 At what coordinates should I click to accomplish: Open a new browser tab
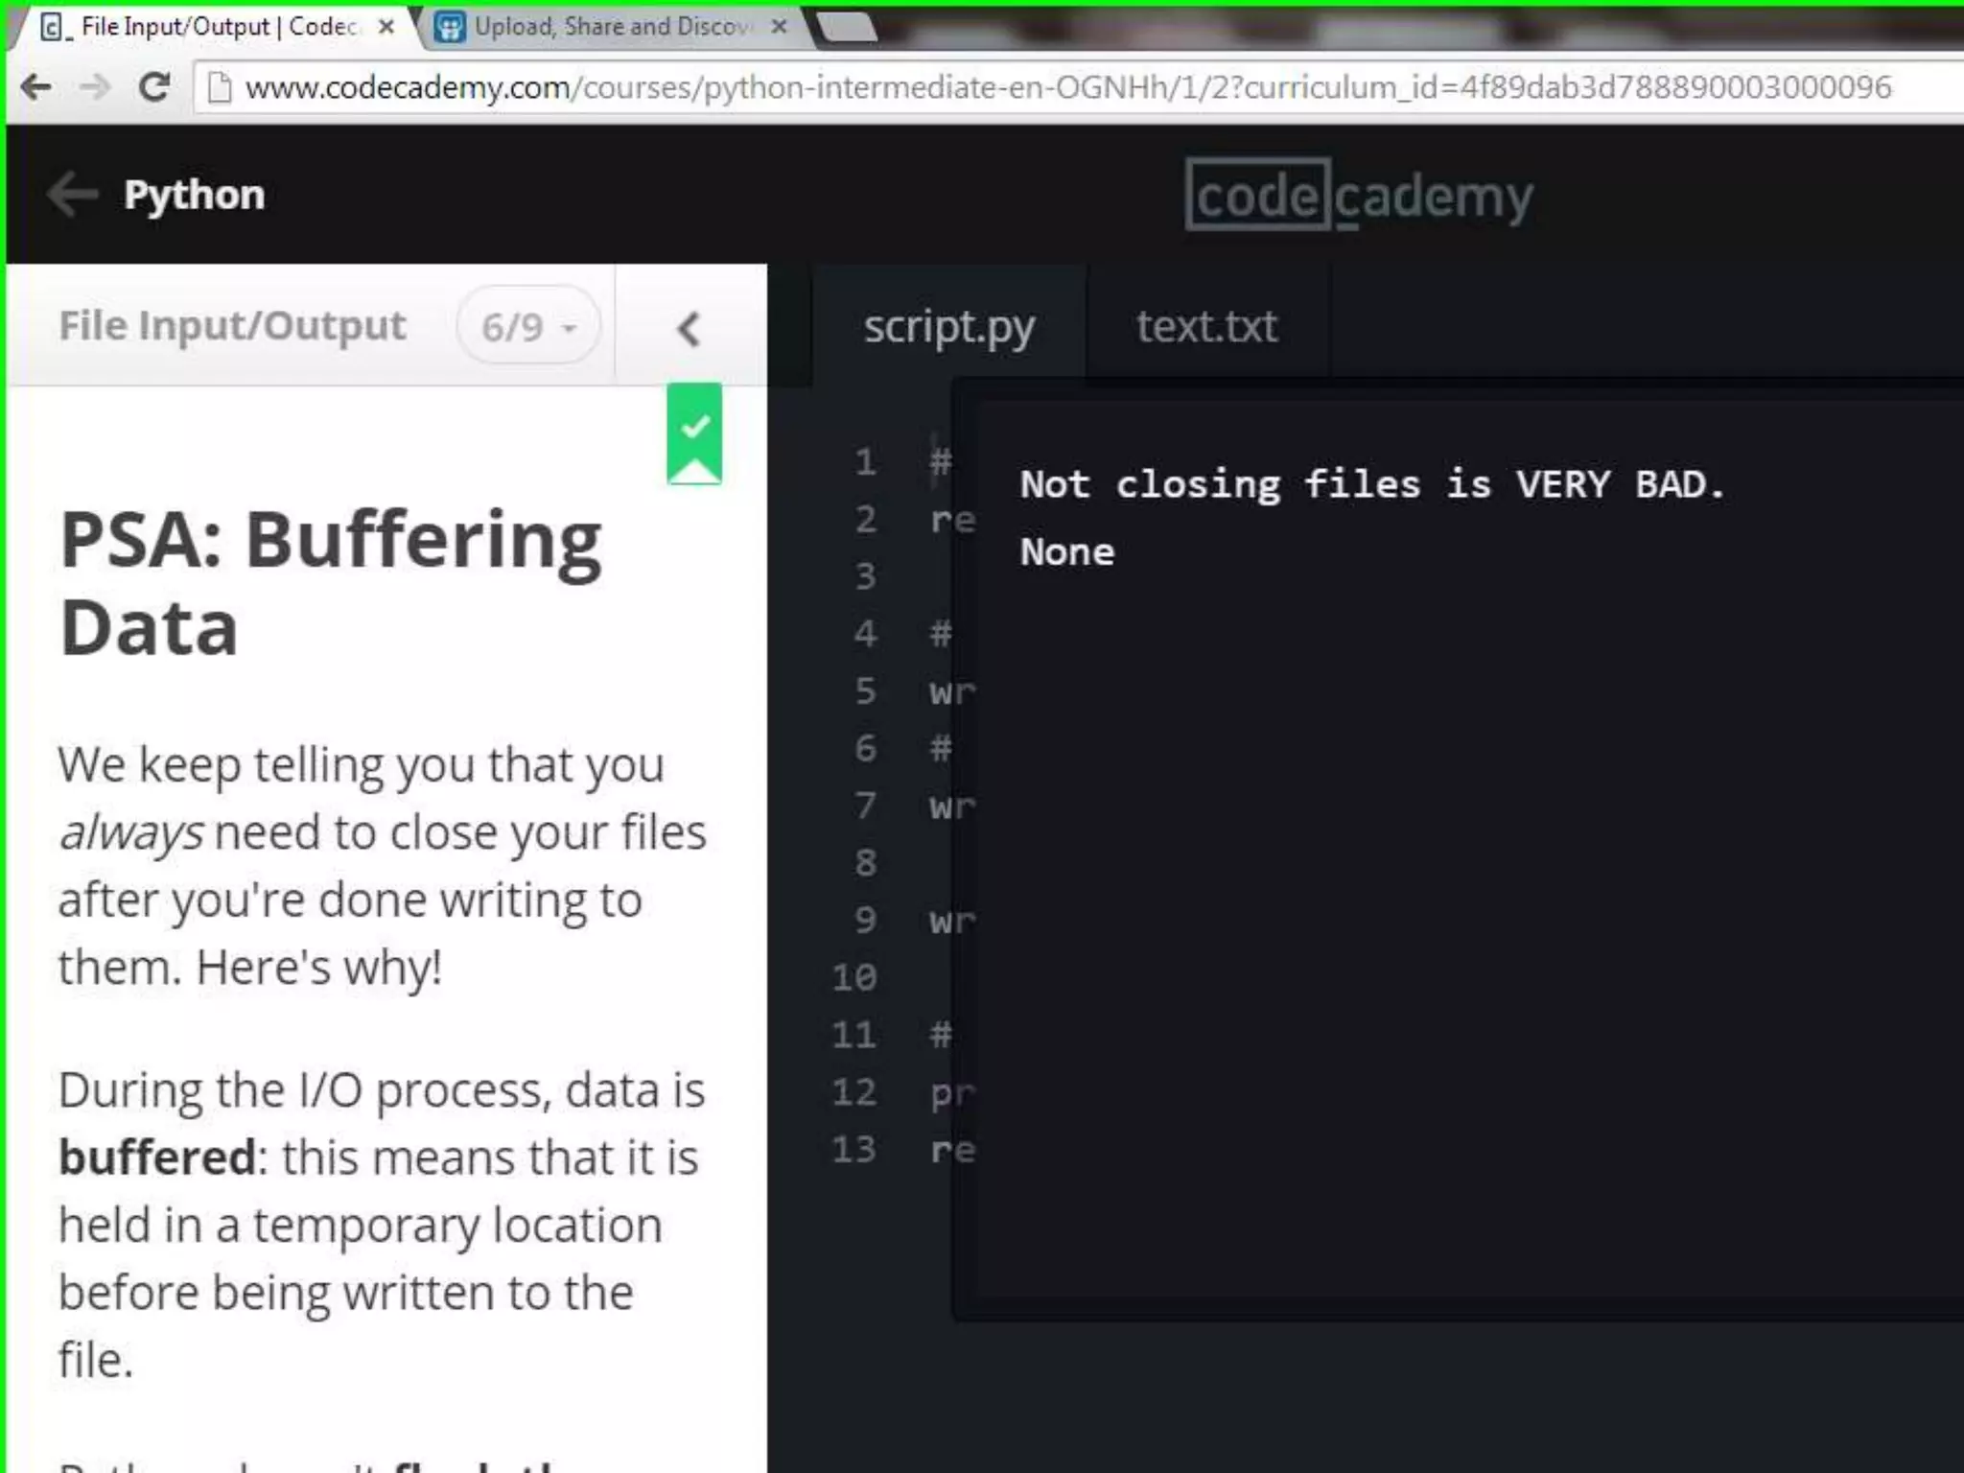(x=848, y=28)
